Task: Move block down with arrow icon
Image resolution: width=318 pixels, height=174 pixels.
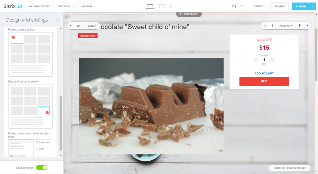Action: [265, 26]
